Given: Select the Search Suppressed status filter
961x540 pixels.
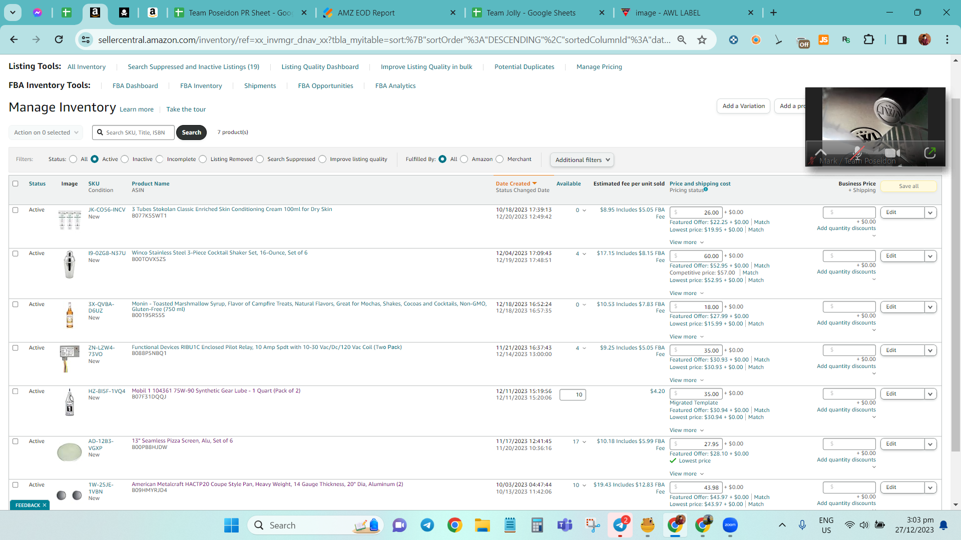Looking at the screenshot, I should pos(260,159).
